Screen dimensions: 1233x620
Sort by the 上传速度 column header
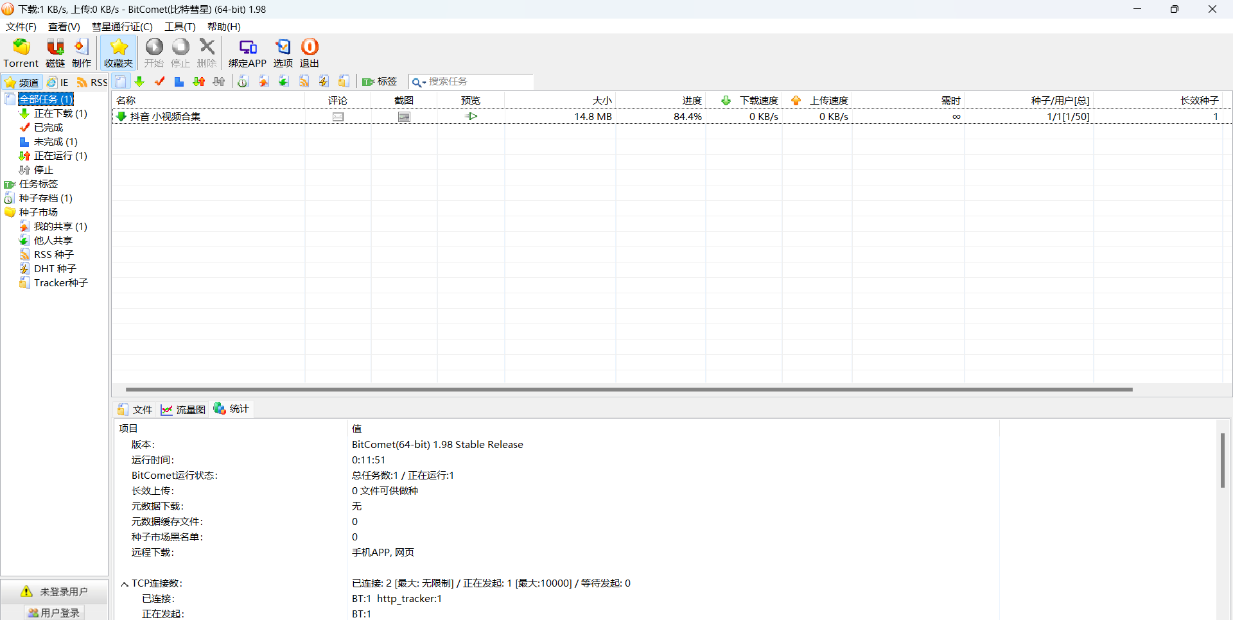pos(818,100)
